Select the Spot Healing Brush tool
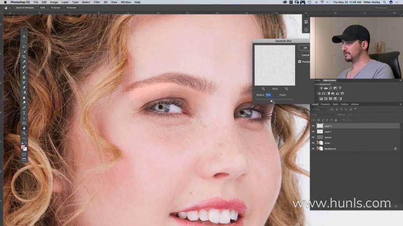 point(24,67)
